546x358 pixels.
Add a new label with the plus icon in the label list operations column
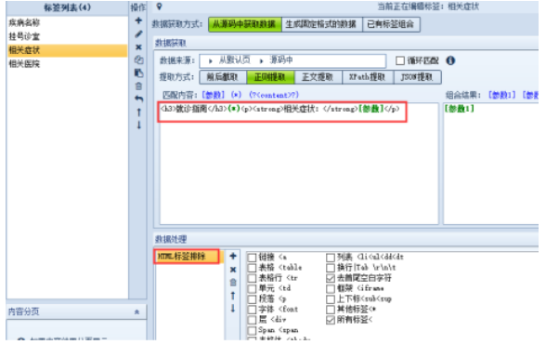pos(138,20)
